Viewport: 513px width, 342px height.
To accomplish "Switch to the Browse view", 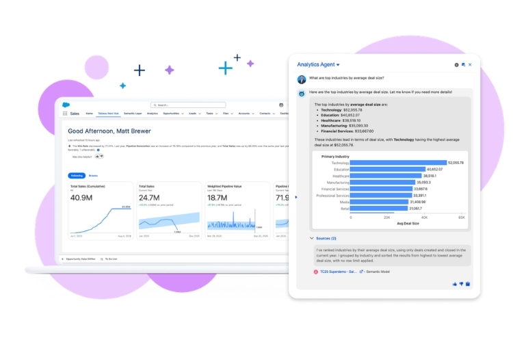I will coord(92,175).
